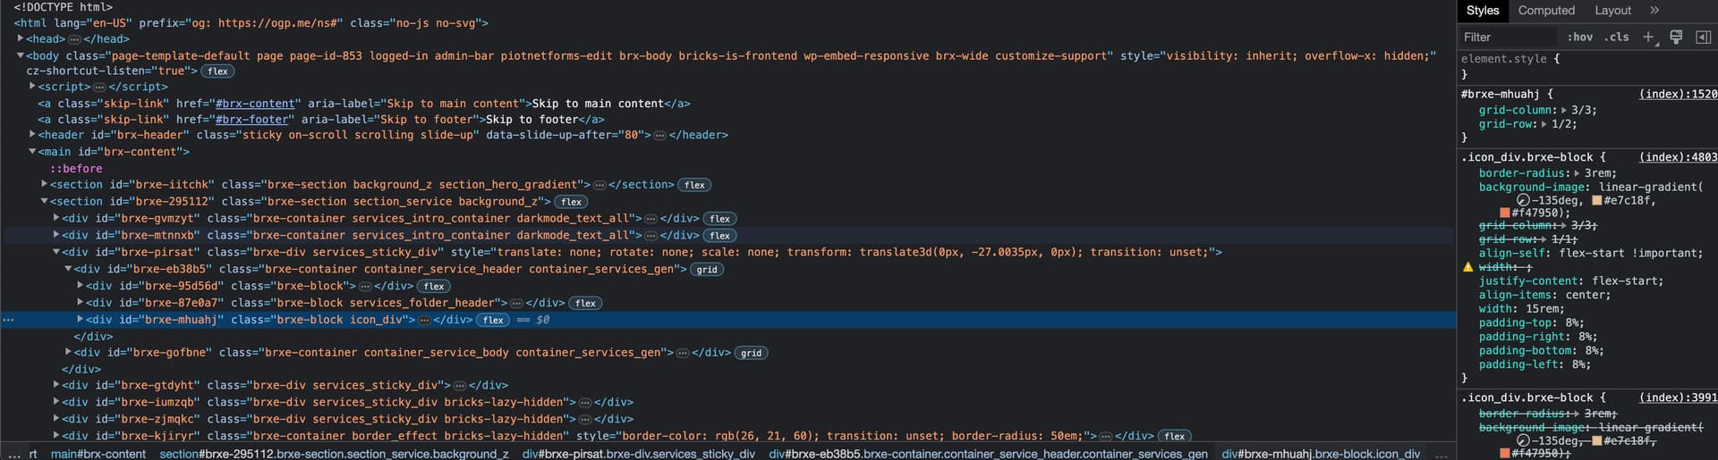Open color picker for the #e7c18f swatch
The height and width of the screenshot is (460, 1718).
pos(1596,201)
